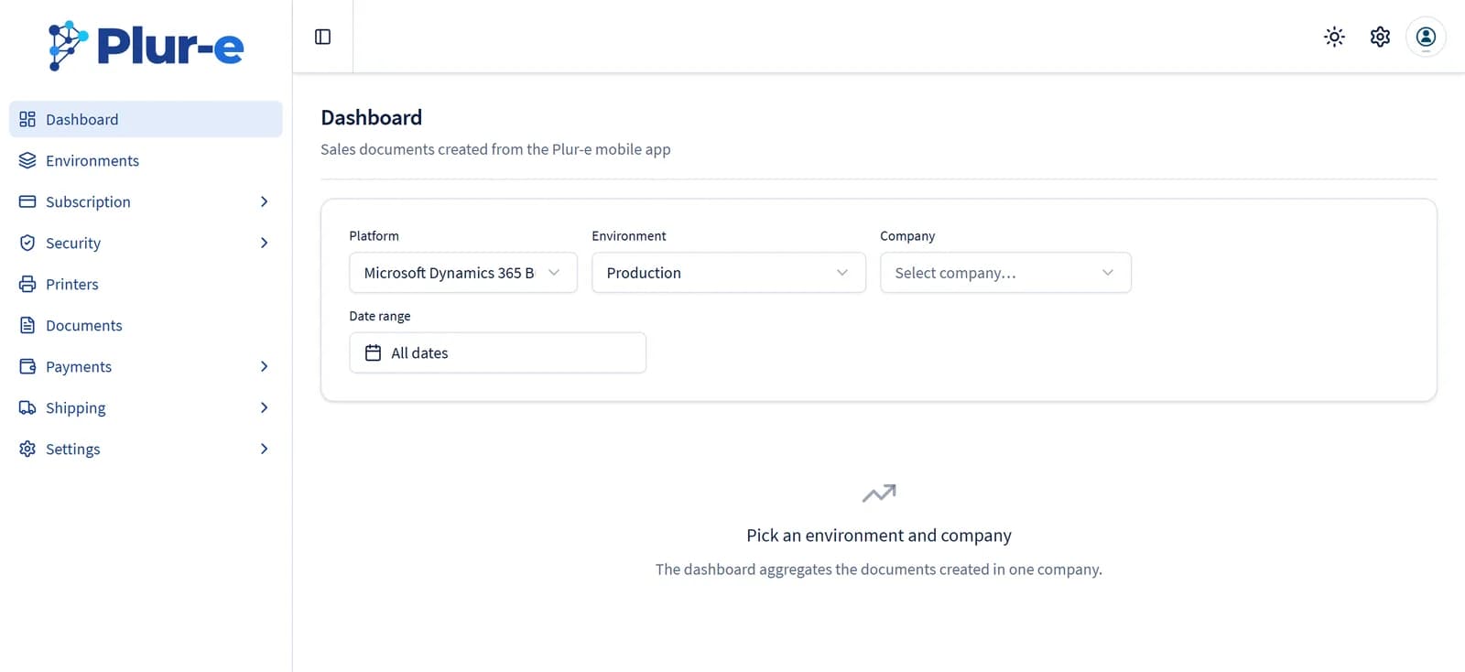The width and height of the screenshot is (1465, 672).
Task: Open the Environment dropdown showing Production
Action: click(729, 273)
